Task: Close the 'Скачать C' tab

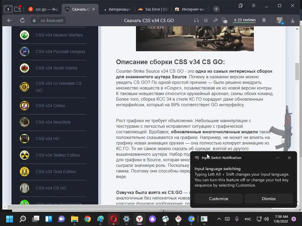Action: pos(93,9)
